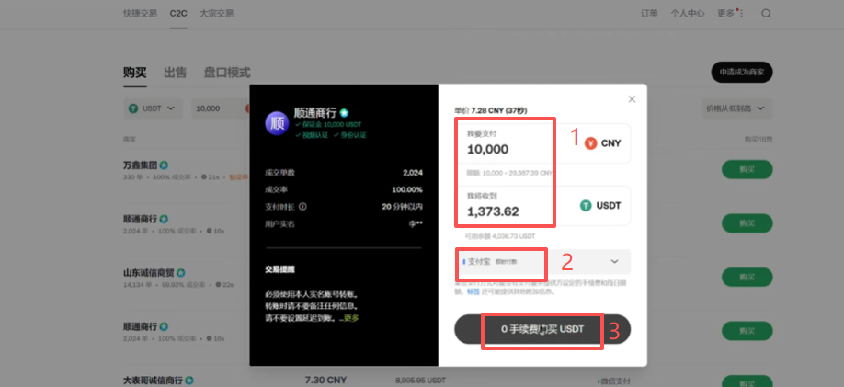
Task: Click the blue 标签 link
Action: (473, 291)
